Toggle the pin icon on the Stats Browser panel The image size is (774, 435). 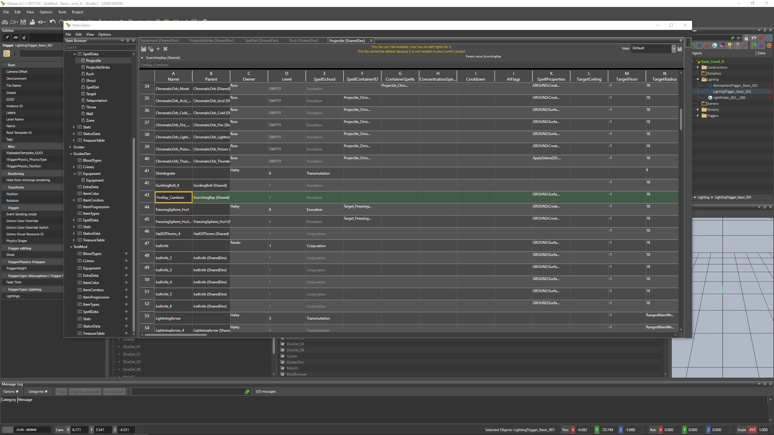[x=128, y=40]
